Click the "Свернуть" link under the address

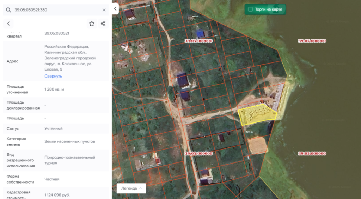pyautogui.click(x=53, y=76)
